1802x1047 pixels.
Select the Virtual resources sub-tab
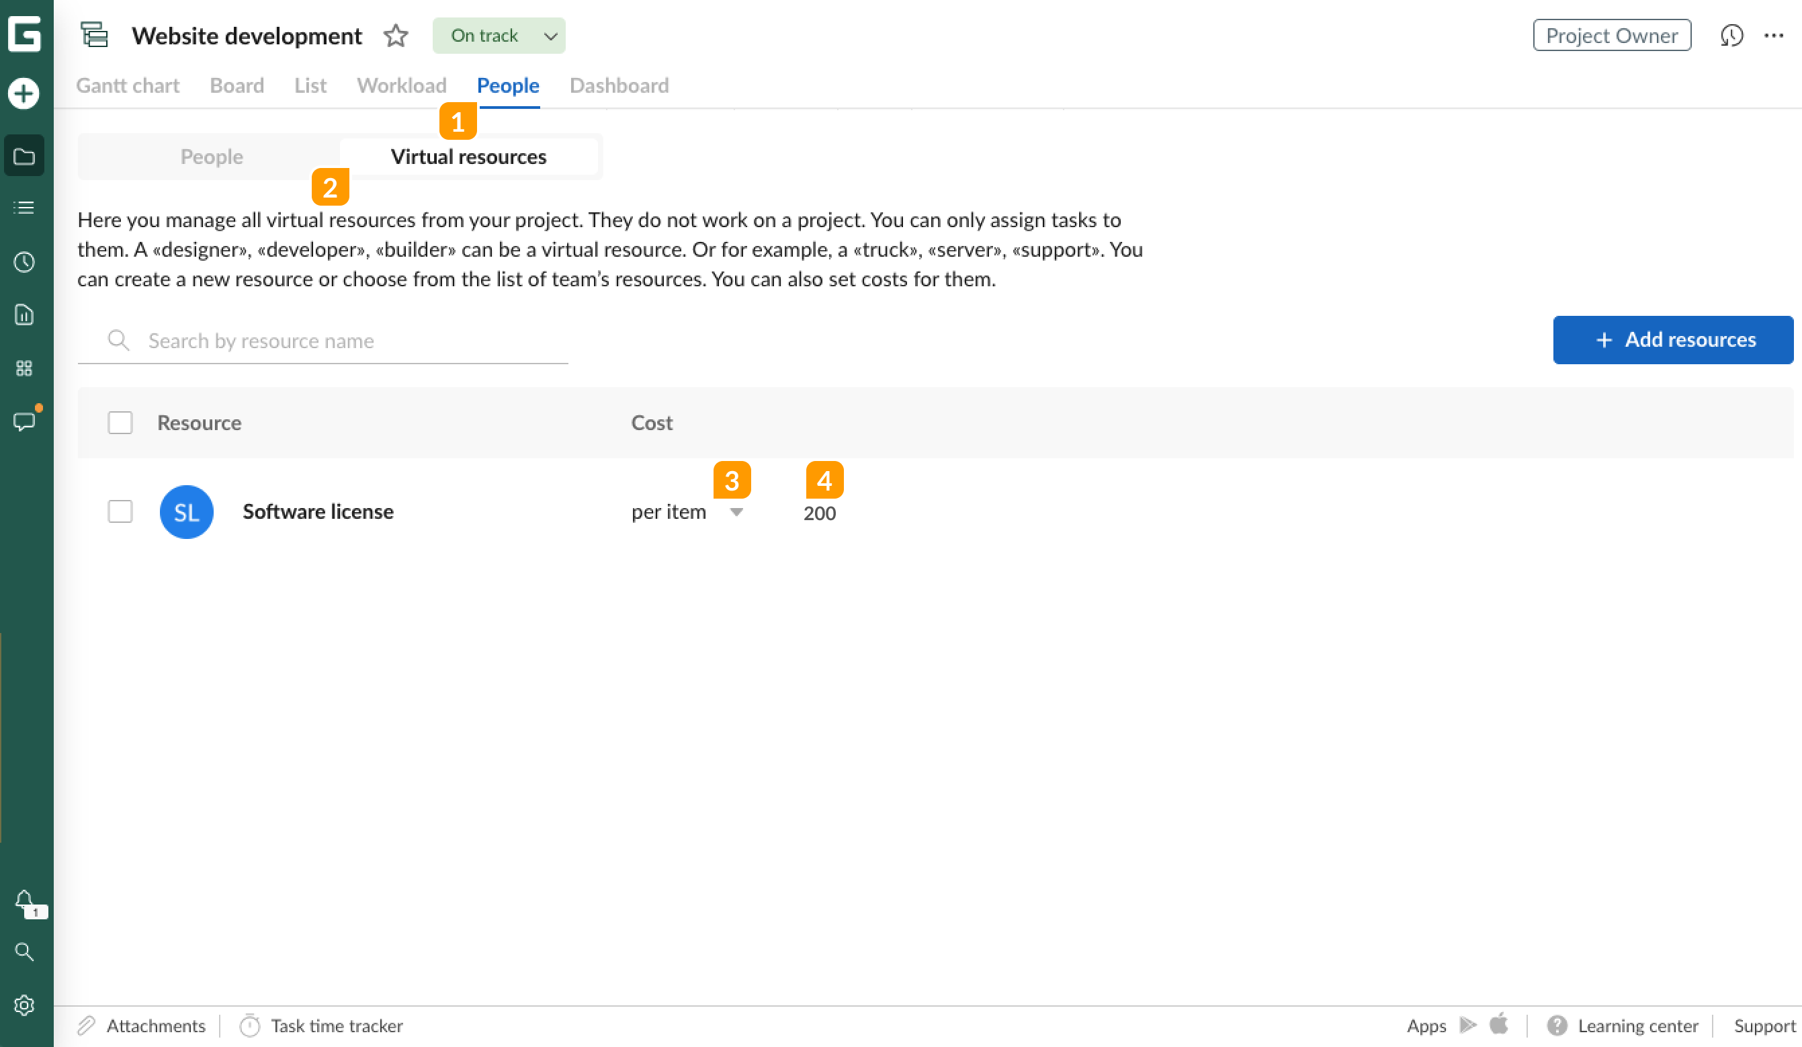pyautogui.click(x=468, y=156)
